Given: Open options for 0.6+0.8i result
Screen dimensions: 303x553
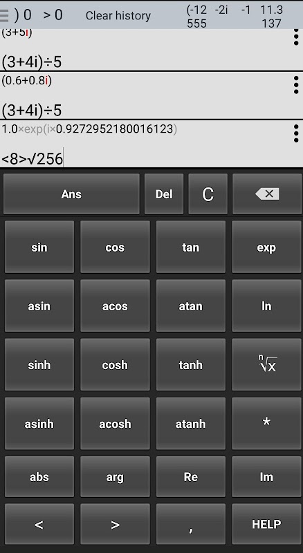Looking at the screenshot, I should [296, 85].
